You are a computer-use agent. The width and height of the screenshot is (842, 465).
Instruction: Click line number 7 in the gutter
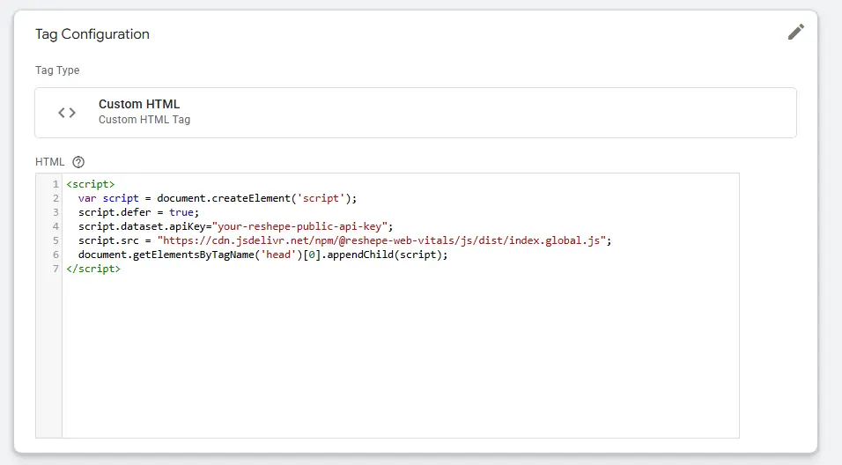coord(55,269)
